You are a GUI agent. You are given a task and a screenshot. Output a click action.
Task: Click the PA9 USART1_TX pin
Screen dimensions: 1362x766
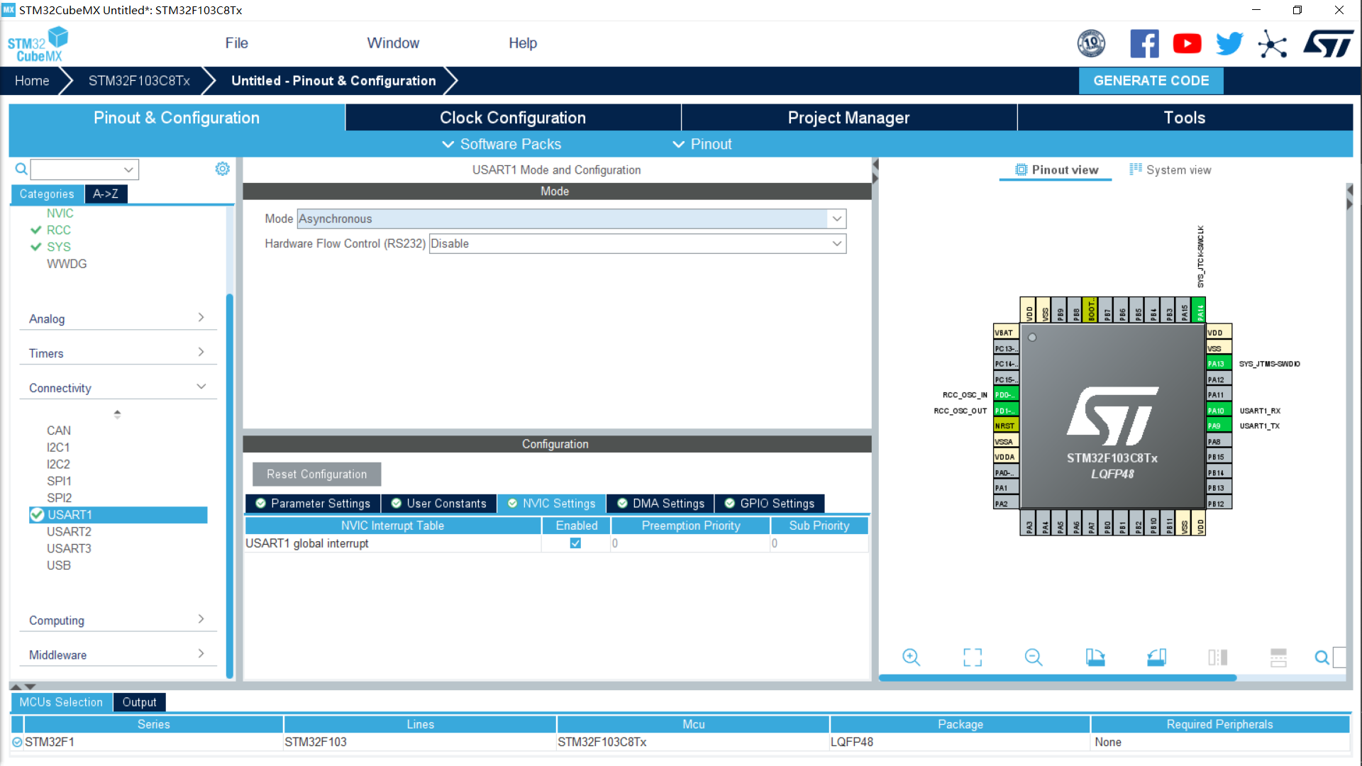[x=1219, y=426]
